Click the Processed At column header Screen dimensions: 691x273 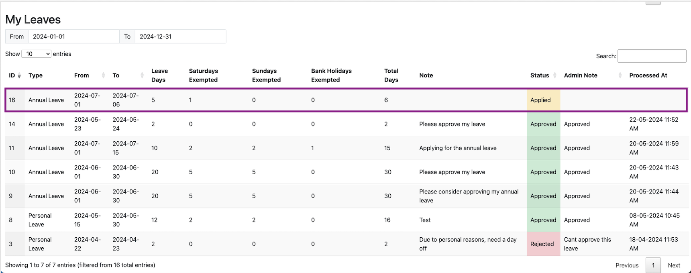[648, 75]
